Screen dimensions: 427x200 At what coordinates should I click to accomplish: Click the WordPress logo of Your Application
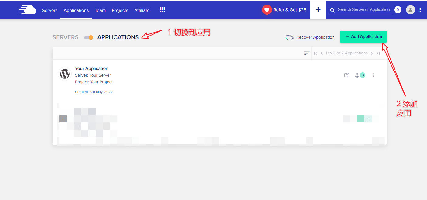tap(65, 73)
